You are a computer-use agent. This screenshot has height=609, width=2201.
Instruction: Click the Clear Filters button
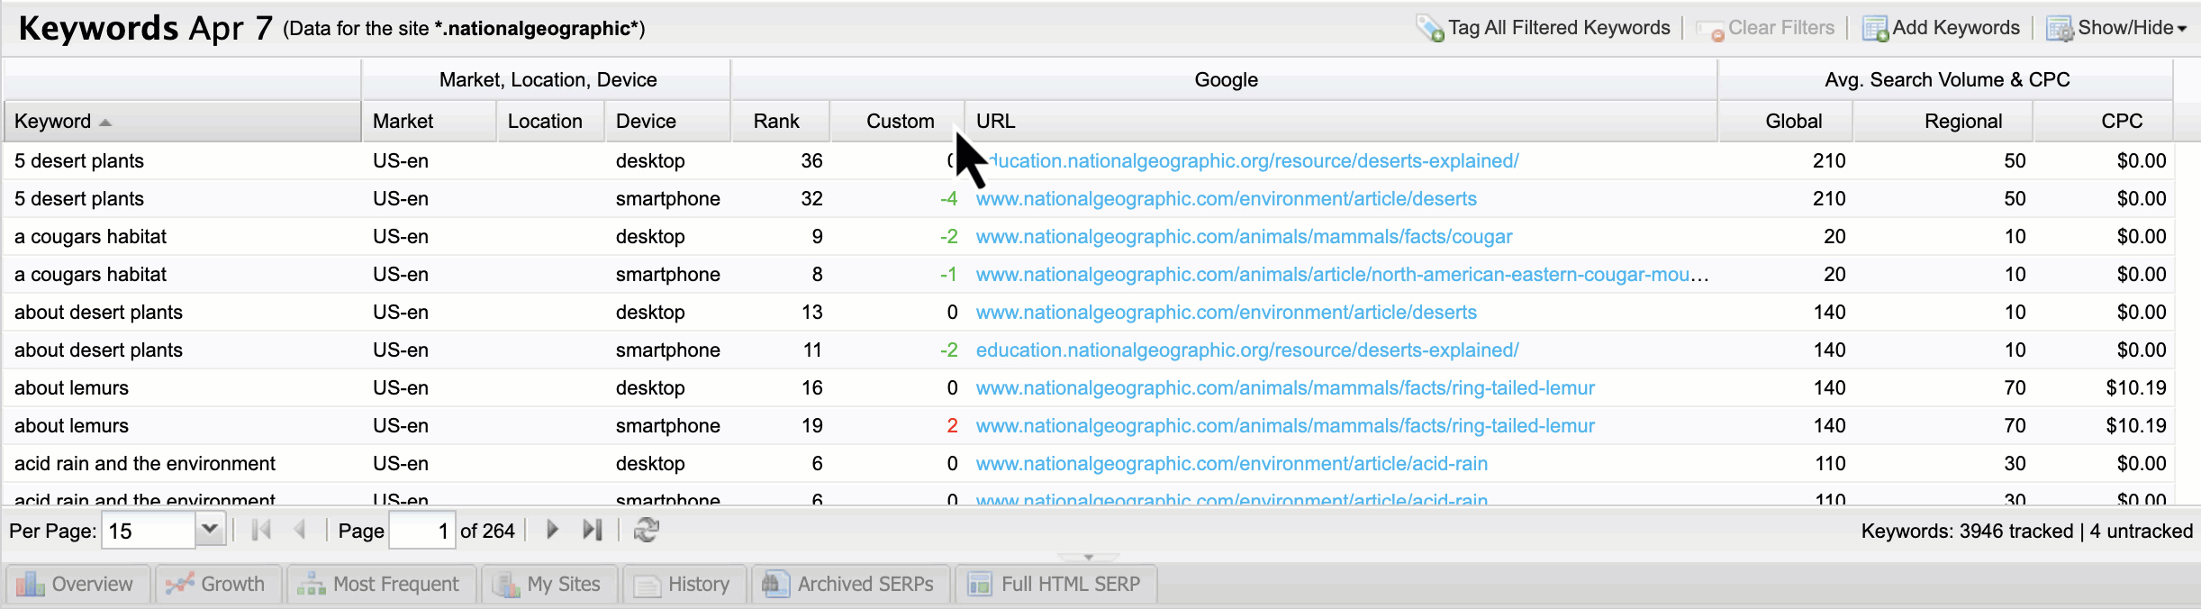[x=1766, y=29]
